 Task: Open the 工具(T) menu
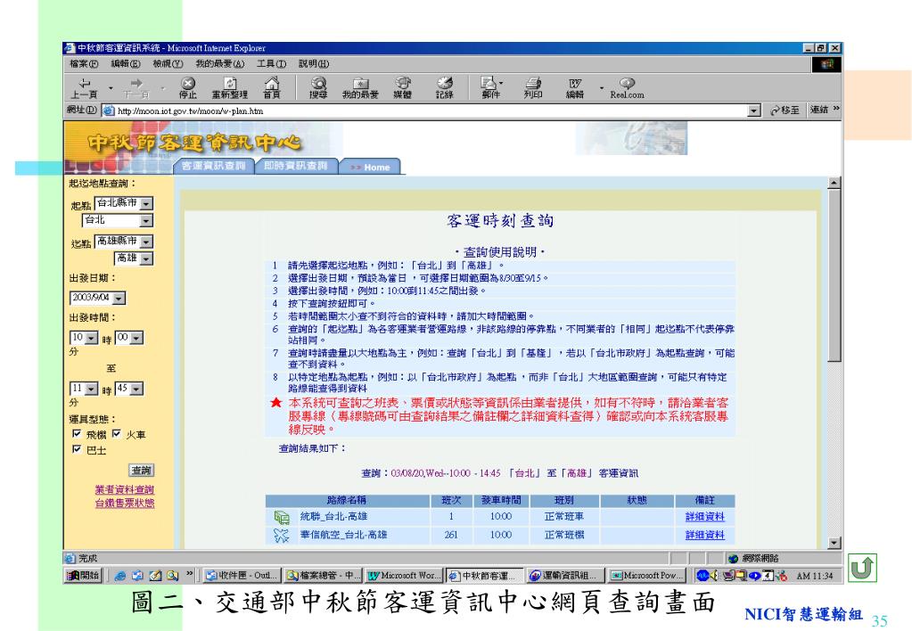tap(272, 64)
